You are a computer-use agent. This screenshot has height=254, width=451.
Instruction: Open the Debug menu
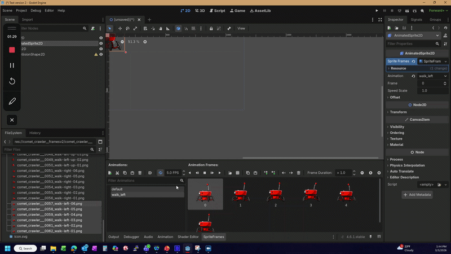pos(36,10)
